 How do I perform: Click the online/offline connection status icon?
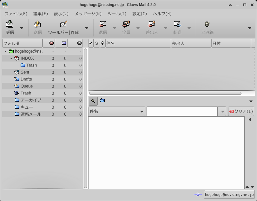pos(198,195)
